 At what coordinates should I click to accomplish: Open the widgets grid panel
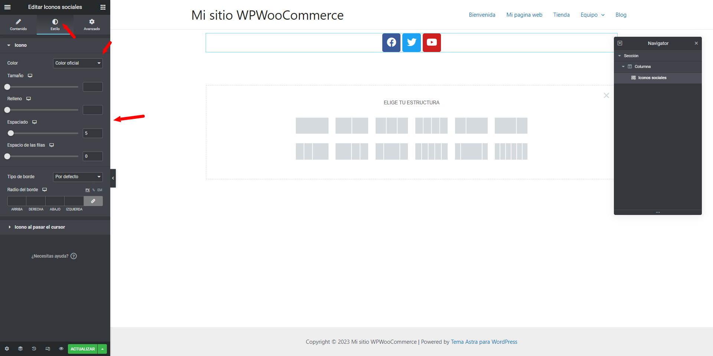pyautogui.click(x=103, y=7)
